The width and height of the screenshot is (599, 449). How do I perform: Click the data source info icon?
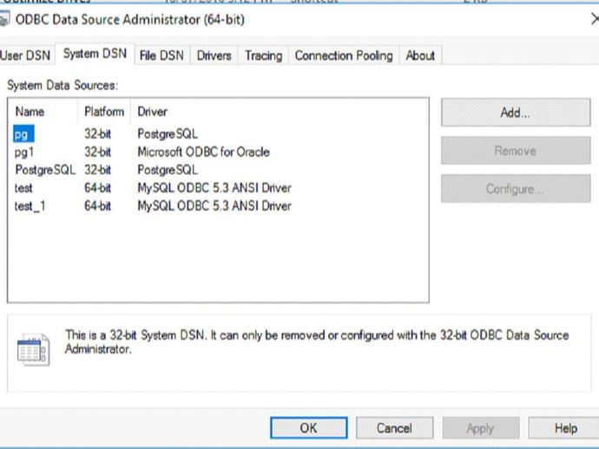point(34,349)
